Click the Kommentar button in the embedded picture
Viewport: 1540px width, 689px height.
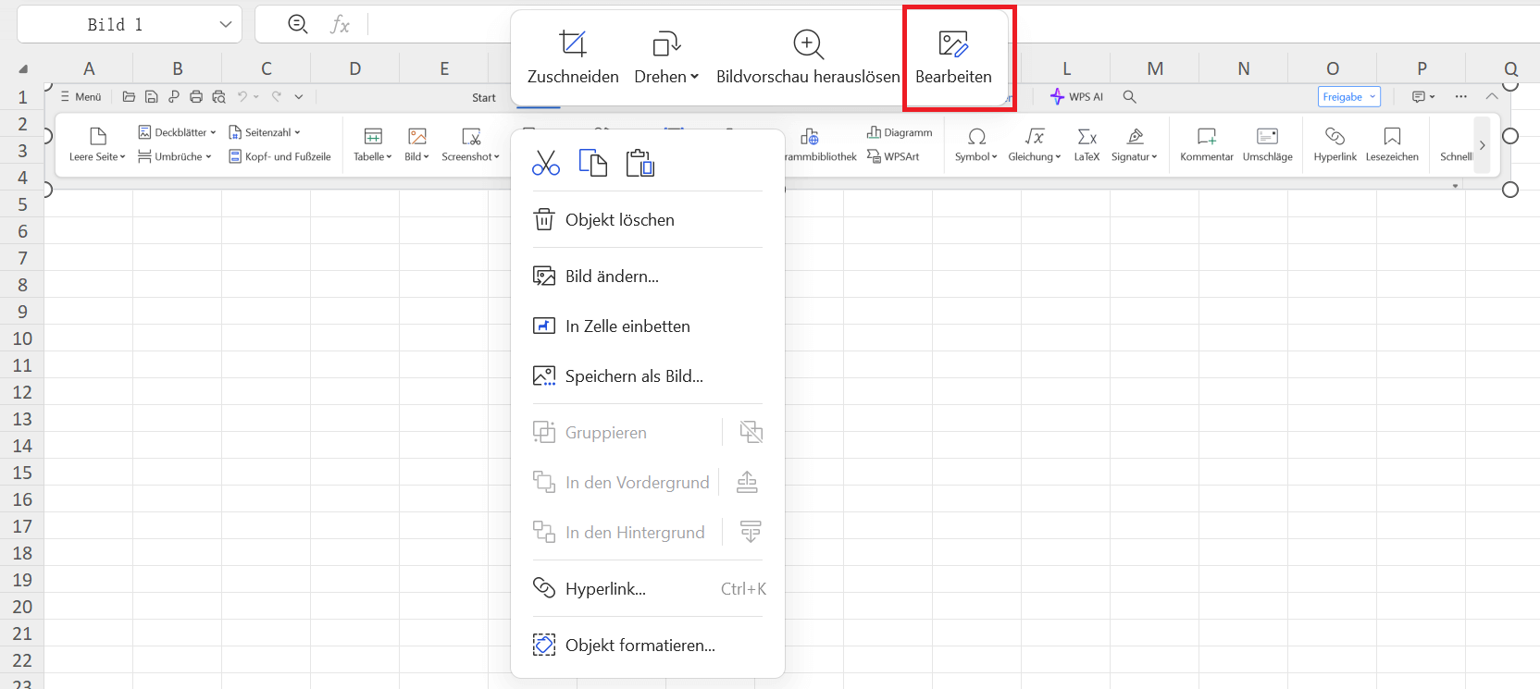(x=1207, y=144)
